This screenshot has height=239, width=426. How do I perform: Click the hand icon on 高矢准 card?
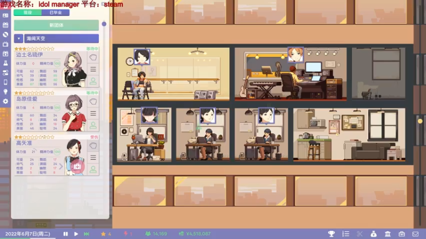[x=93, y=146]
